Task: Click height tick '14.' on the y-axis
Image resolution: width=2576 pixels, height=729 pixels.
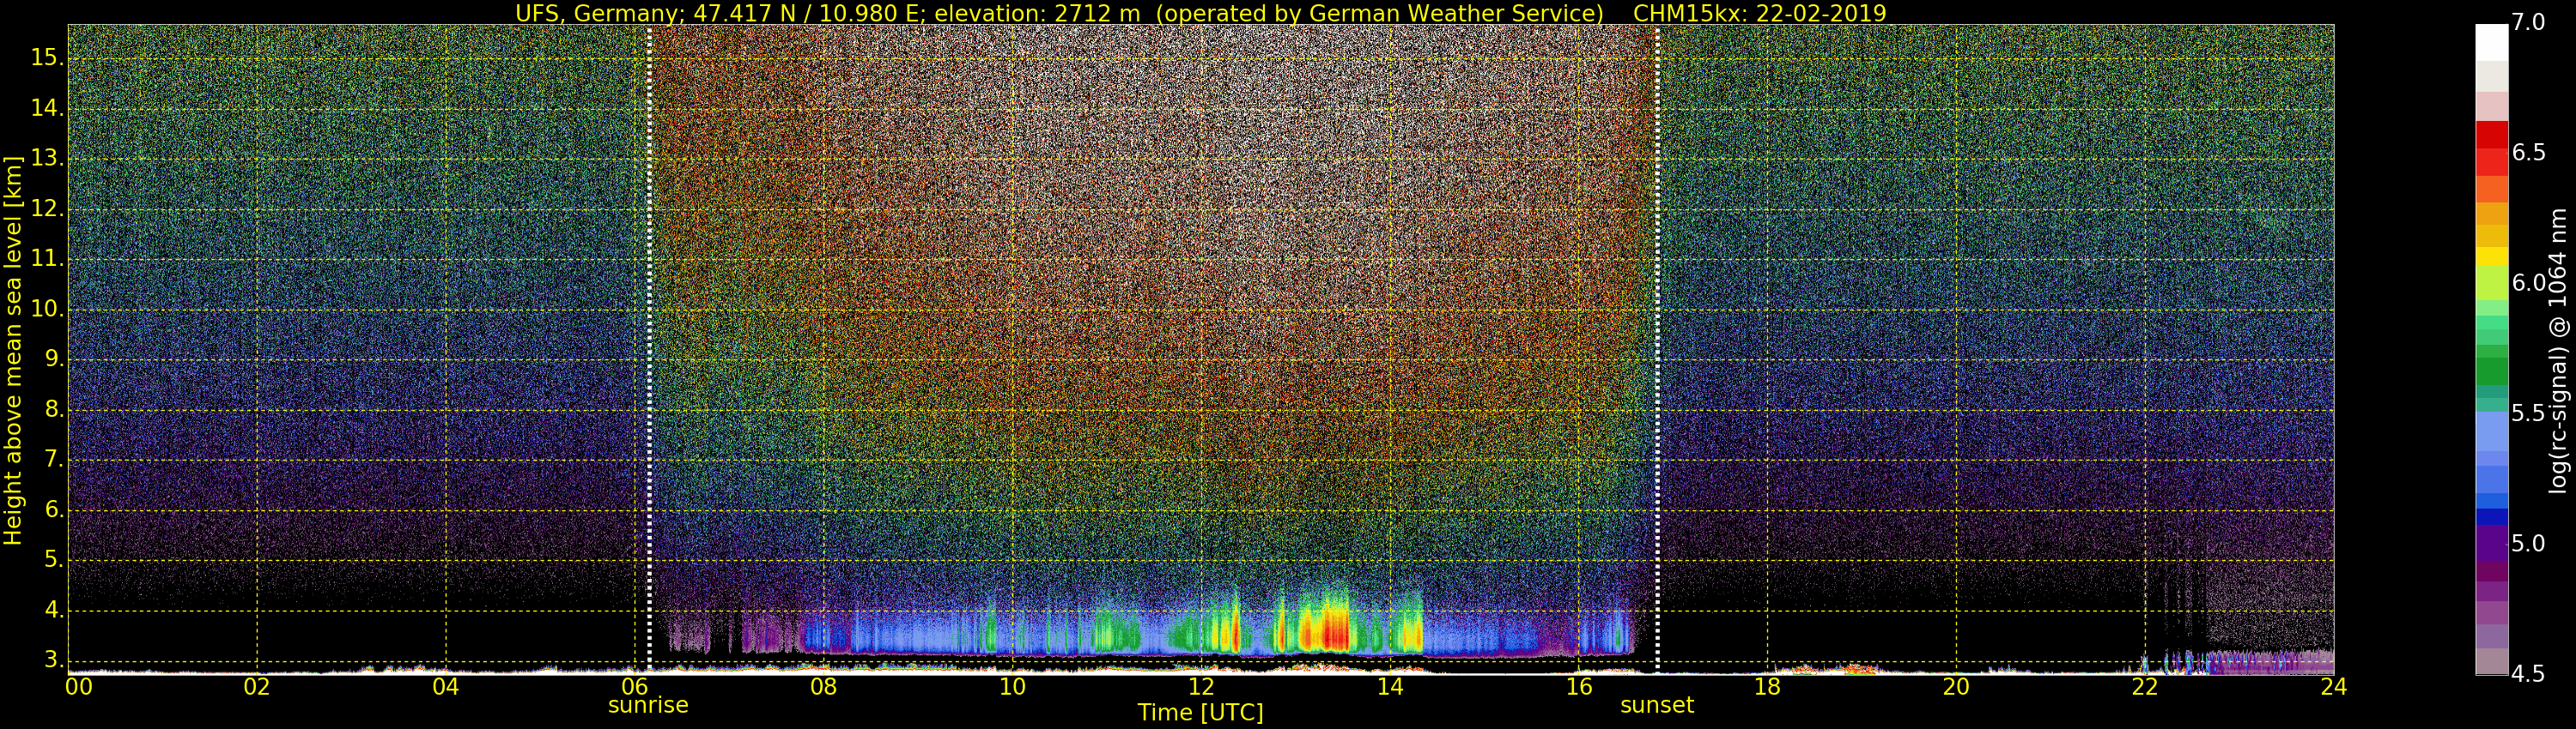Action: point(48,109)
